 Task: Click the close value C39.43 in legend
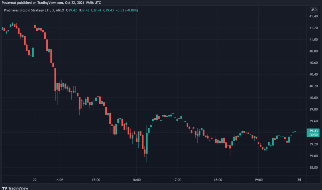pos(108,10)
